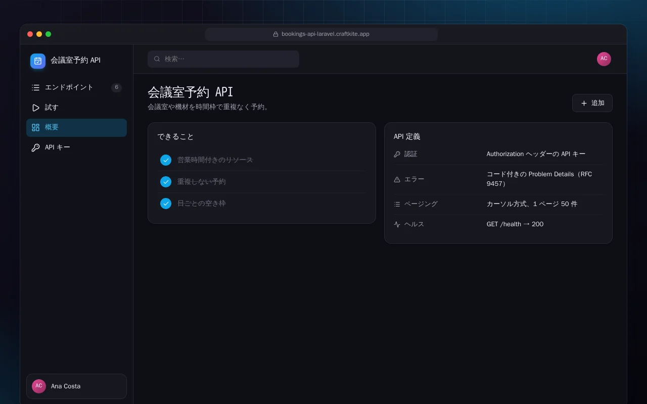Click the key icon beside API キー
Screen dimensions: 647x404
click(35, 148)
